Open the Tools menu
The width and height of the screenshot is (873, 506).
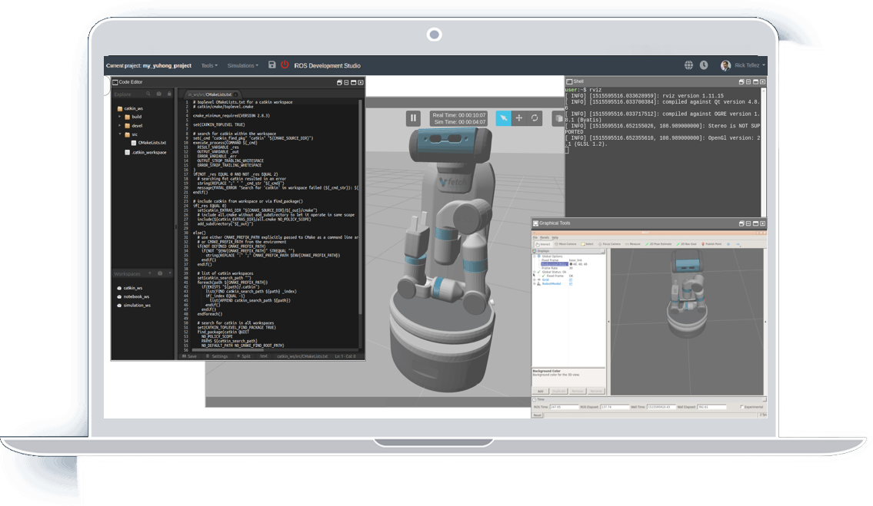[209, 65]
